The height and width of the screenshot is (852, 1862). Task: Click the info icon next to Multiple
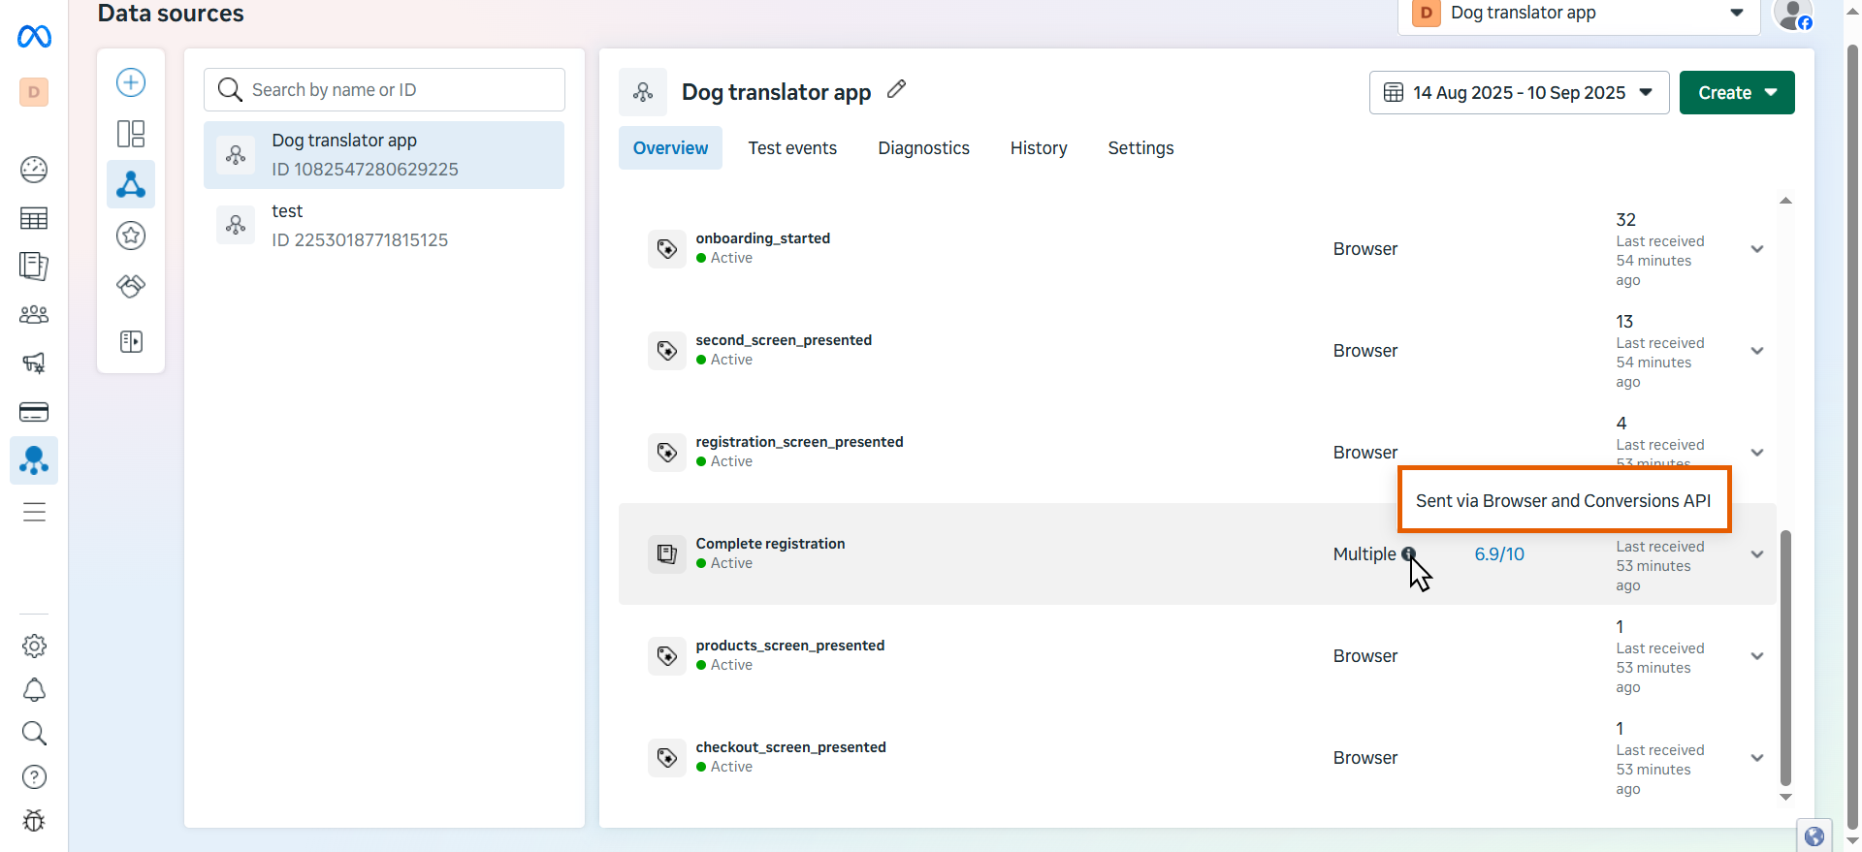pyautogui.click(x=1408, y=553)
